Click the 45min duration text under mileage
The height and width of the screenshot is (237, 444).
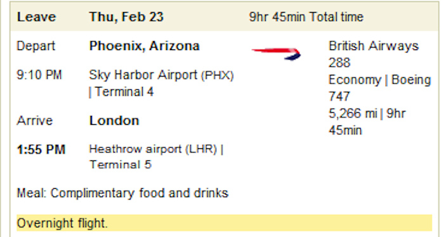(x=345, y=131)
